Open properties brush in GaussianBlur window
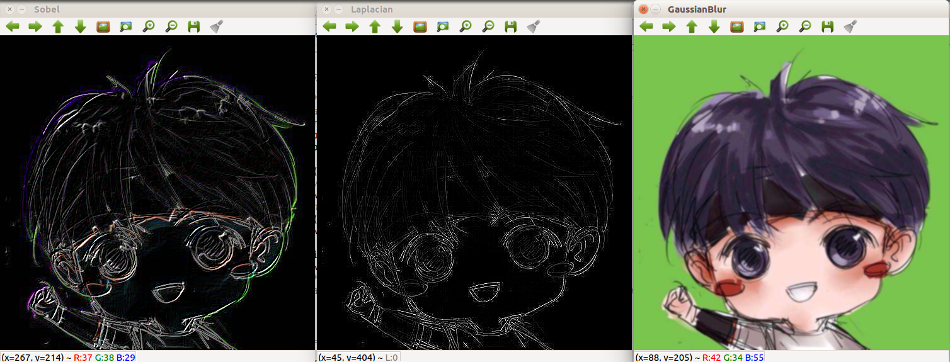The image size is (950, 362). click(850, 26)
